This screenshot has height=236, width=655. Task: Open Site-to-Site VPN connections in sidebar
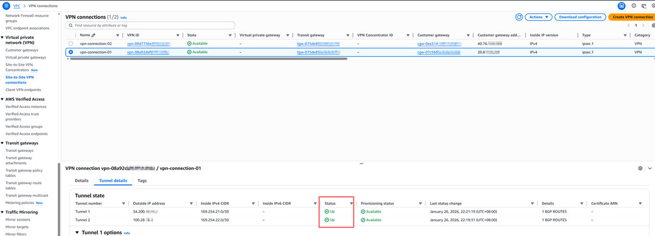point(20,80)
